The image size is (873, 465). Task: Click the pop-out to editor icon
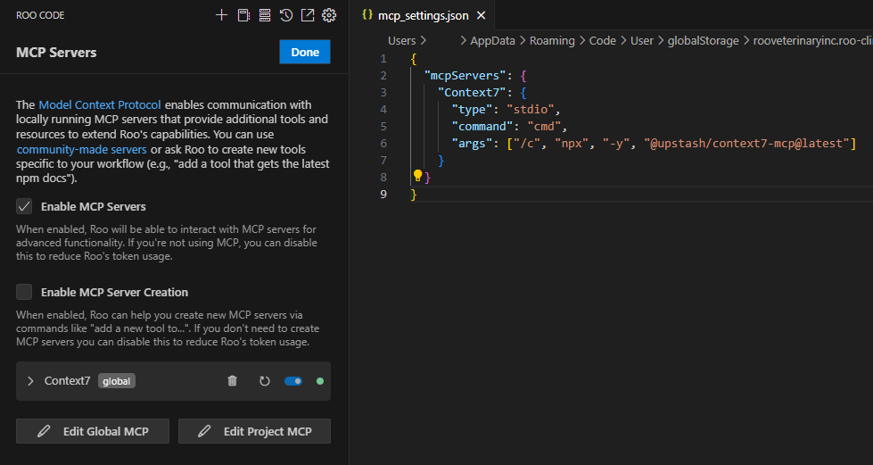(x=308, y=15)
